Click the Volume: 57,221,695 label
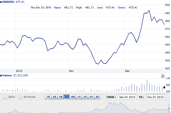The height and width of the screenshot is (113, 171). click(15, 75)
